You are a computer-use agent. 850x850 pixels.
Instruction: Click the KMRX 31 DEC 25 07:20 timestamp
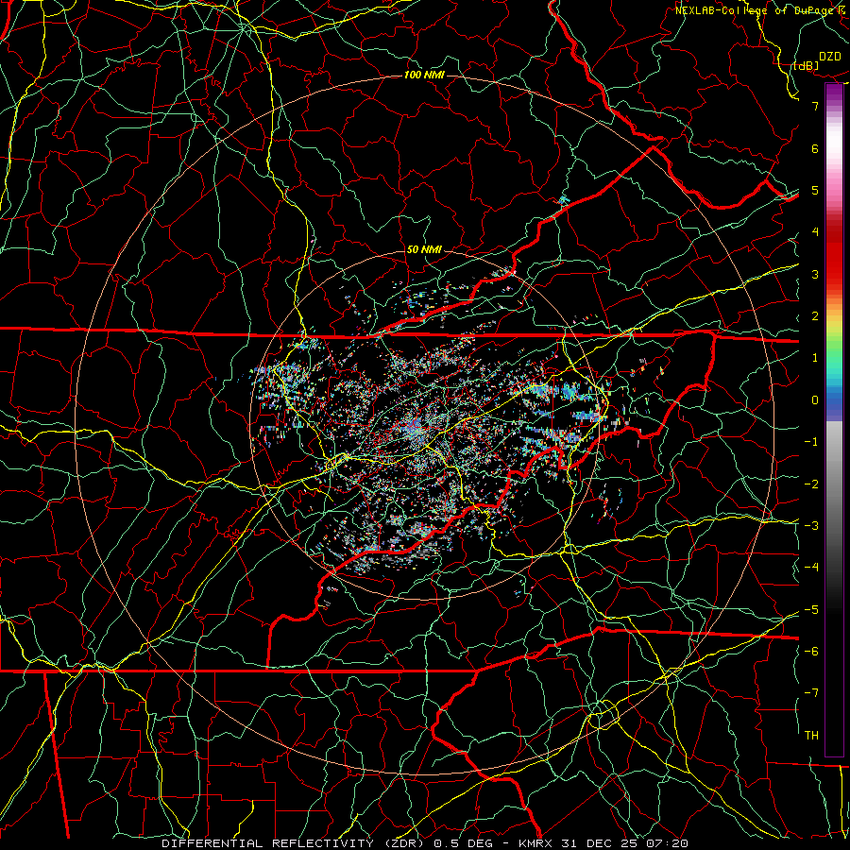[603, 843]
